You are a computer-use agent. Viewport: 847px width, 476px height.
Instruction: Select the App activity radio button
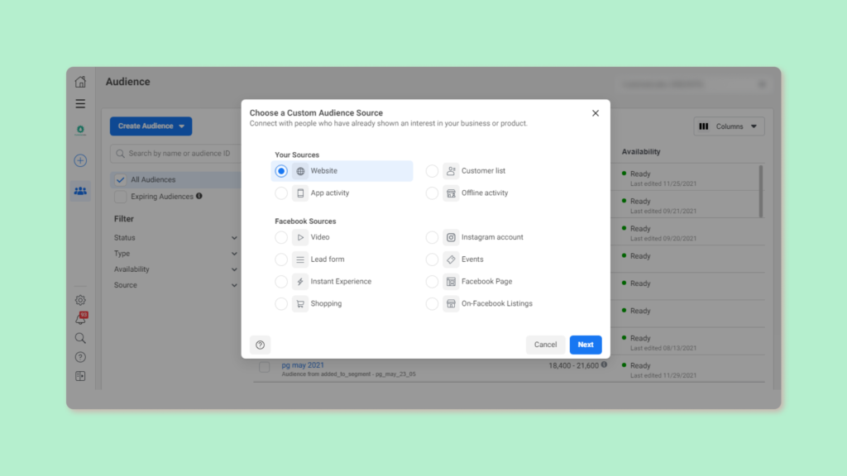[x=281, y=193]
